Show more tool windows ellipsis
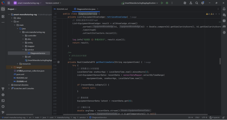This screenshot has width=227, height=120. click(x=3, y=23)
